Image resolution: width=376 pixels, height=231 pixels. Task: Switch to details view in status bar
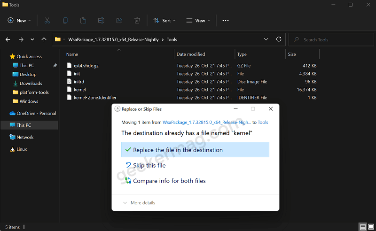363,227
